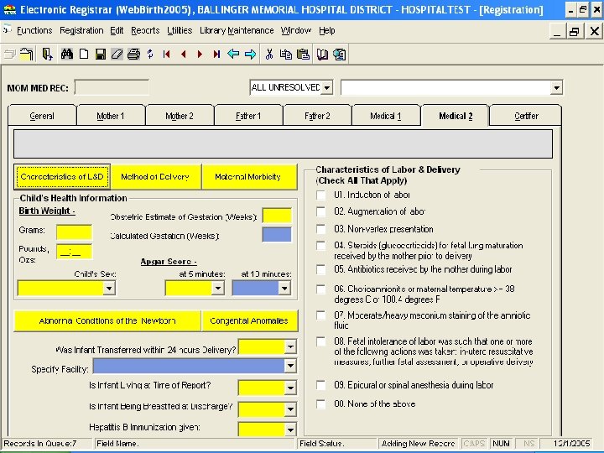604x453 pixels.
Task: Click the exit door toolbar icon
Action: tap(47, 55)
